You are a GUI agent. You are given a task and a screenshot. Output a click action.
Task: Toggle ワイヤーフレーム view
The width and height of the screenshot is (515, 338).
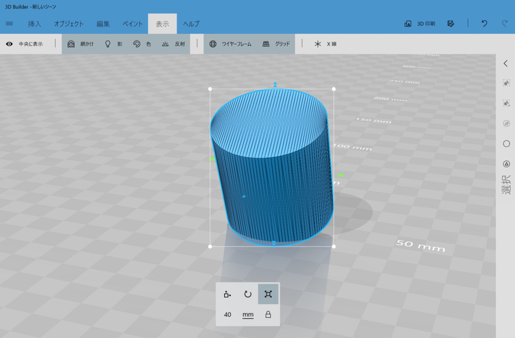[x=230, y=44]
